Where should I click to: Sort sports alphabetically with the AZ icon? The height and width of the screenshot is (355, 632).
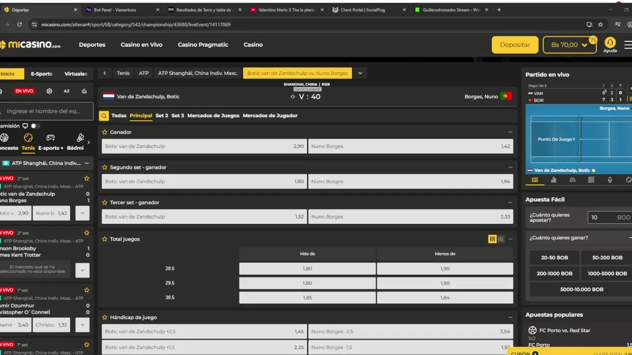point(67,91)
